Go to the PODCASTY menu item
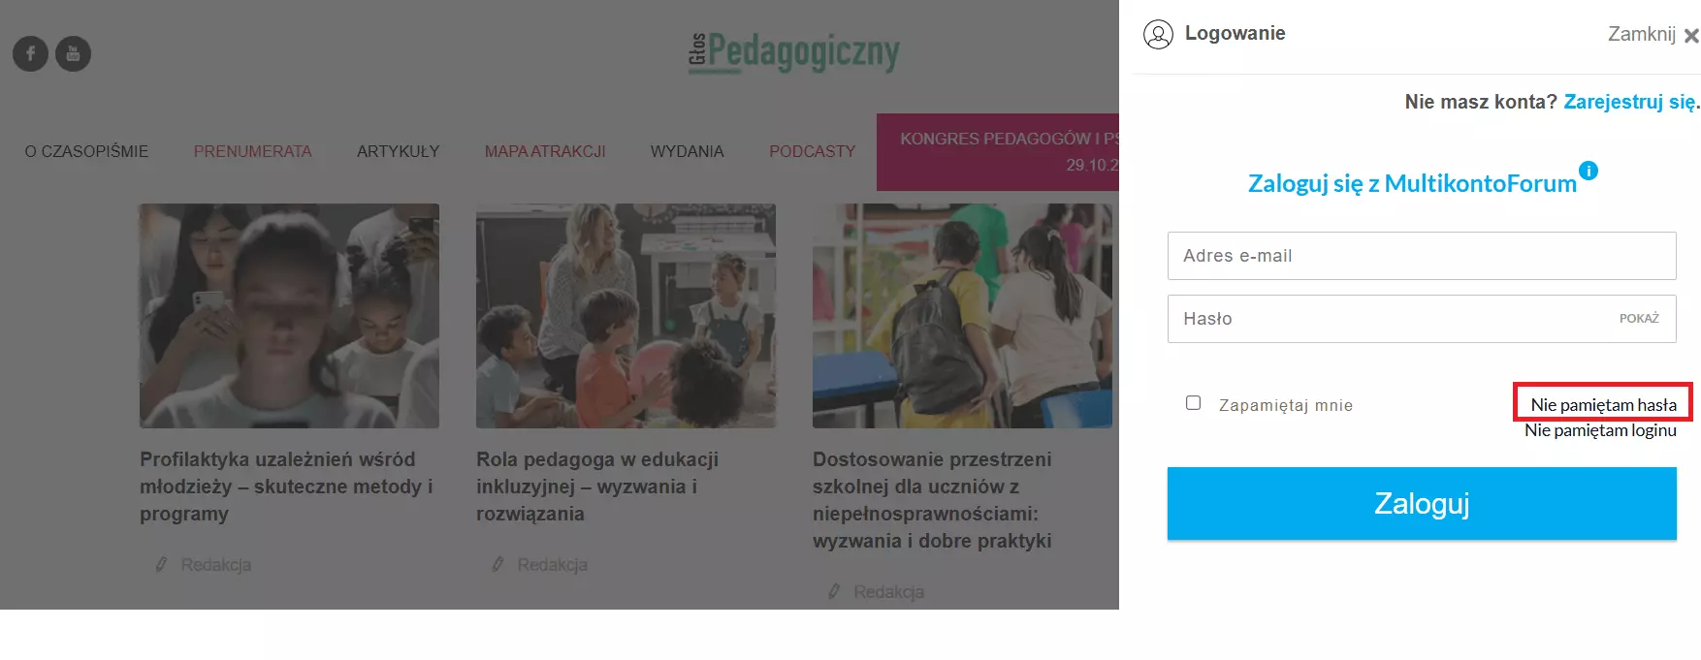 [x=812, y=151]
